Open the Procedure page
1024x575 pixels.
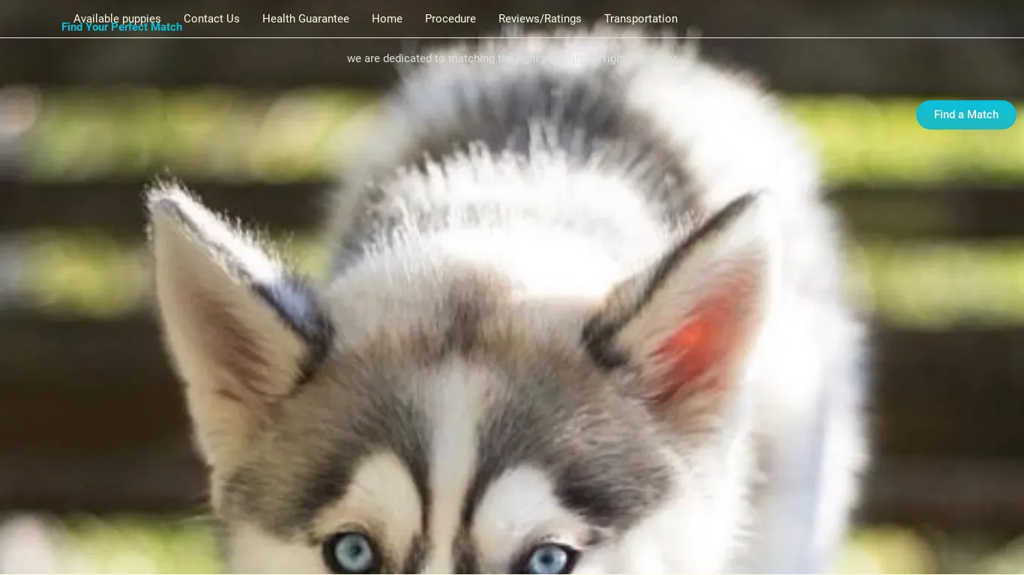pyautogui.click(x=451, y=19)
